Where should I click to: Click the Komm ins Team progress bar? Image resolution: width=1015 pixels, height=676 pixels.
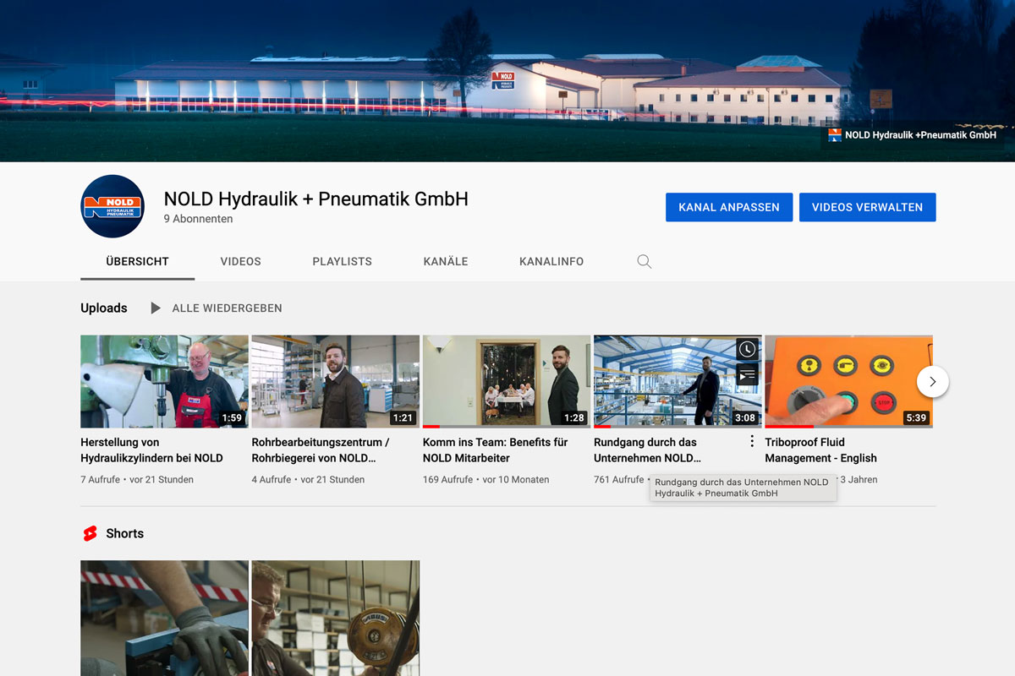507,427
